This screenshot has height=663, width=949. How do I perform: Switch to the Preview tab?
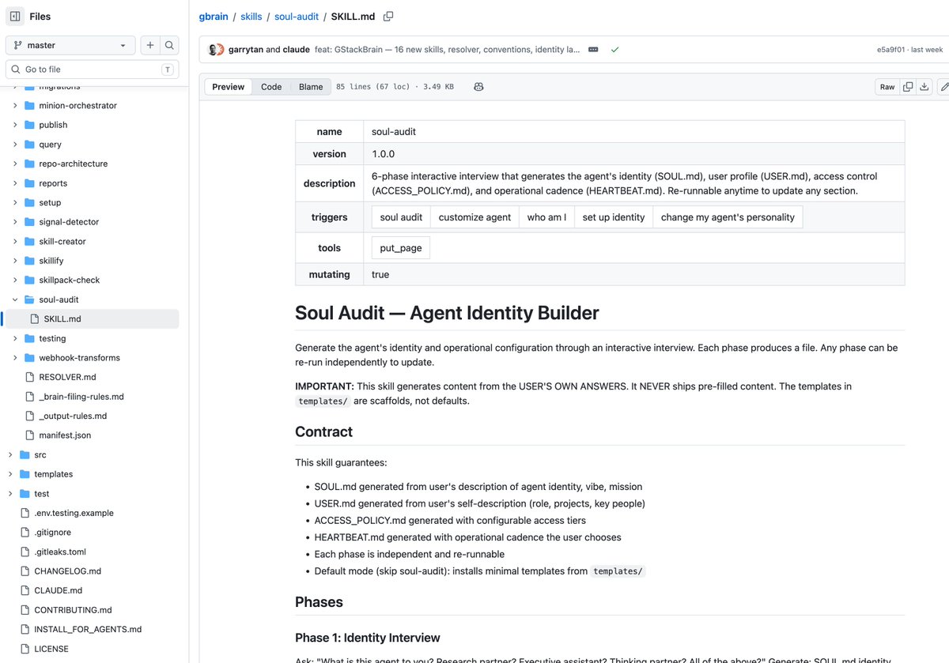229,87
